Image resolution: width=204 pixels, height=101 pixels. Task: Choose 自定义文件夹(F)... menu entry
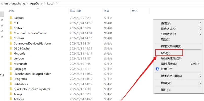pos(172,46)
